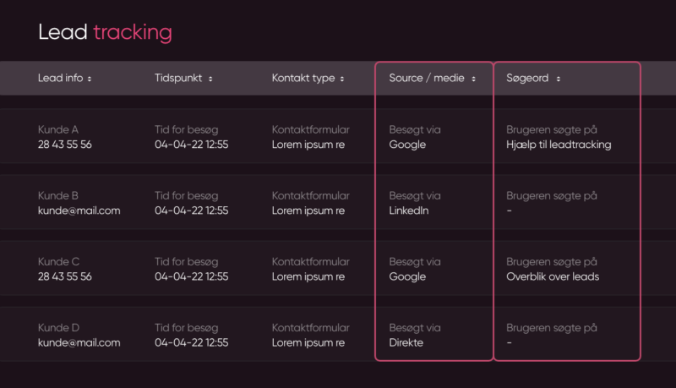Screen dimensions: 676x388
Task: Click Lorem ipsum re in Kunde D row
Action: (308, 342)
